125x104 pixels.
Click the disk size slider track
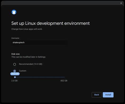point(40,77)
